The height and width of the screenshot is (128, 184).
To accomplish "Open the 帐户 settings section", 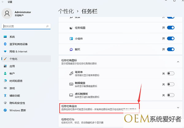I will pos(12,73).
